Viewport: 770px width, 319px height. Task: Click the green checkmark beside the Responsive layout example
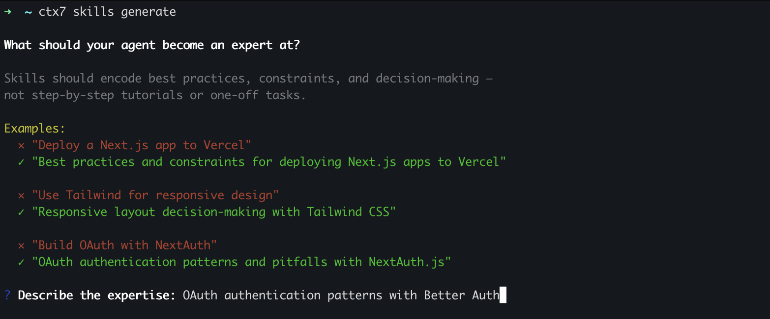coord(21,212)
